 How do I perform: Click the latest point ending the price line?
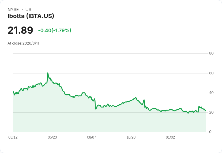coord(205,111)
